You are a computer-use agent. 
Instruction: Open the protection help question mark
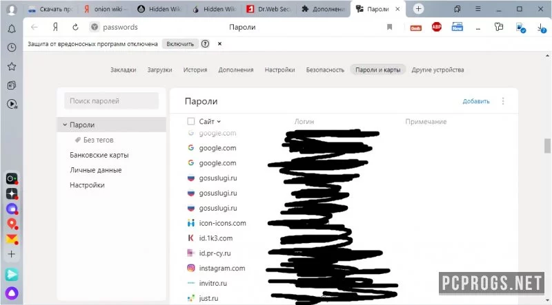coord(205,44)
